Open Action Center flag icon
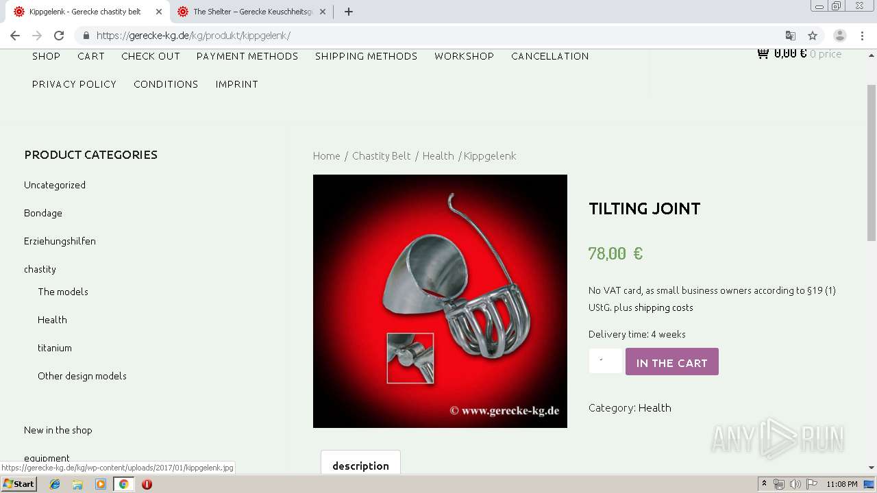The width and height of the screenshot is (877, 493). (812, 484)
